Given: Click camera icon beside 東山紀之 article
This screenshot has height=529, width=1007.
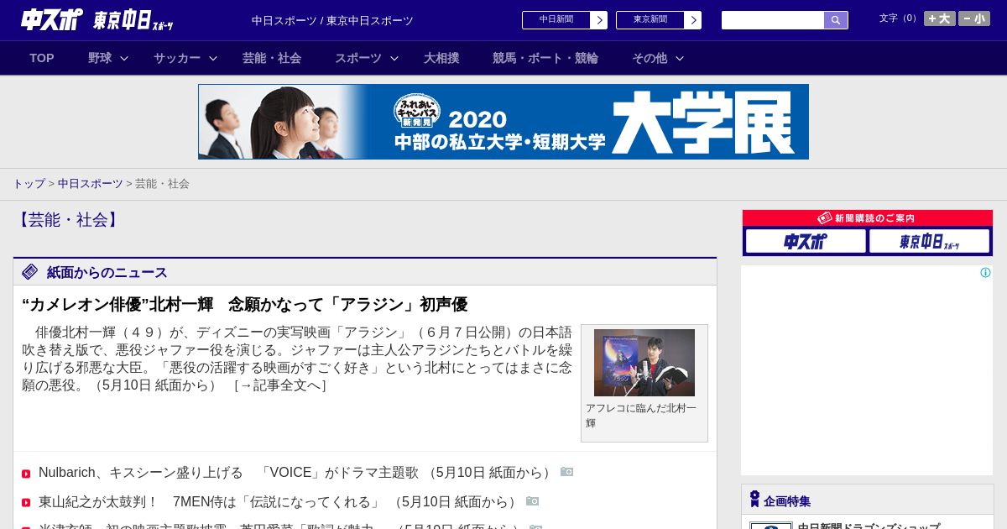Looking at the screenshot, I should tap(533, 500).
